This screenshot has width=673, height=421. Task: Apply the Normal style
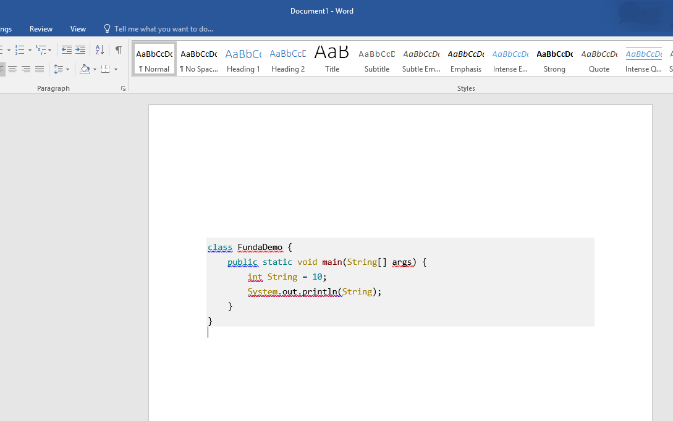click(x=154, y=60)
